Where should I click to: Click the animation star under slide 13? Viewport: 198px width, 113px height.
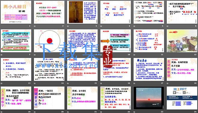point(1,83)
